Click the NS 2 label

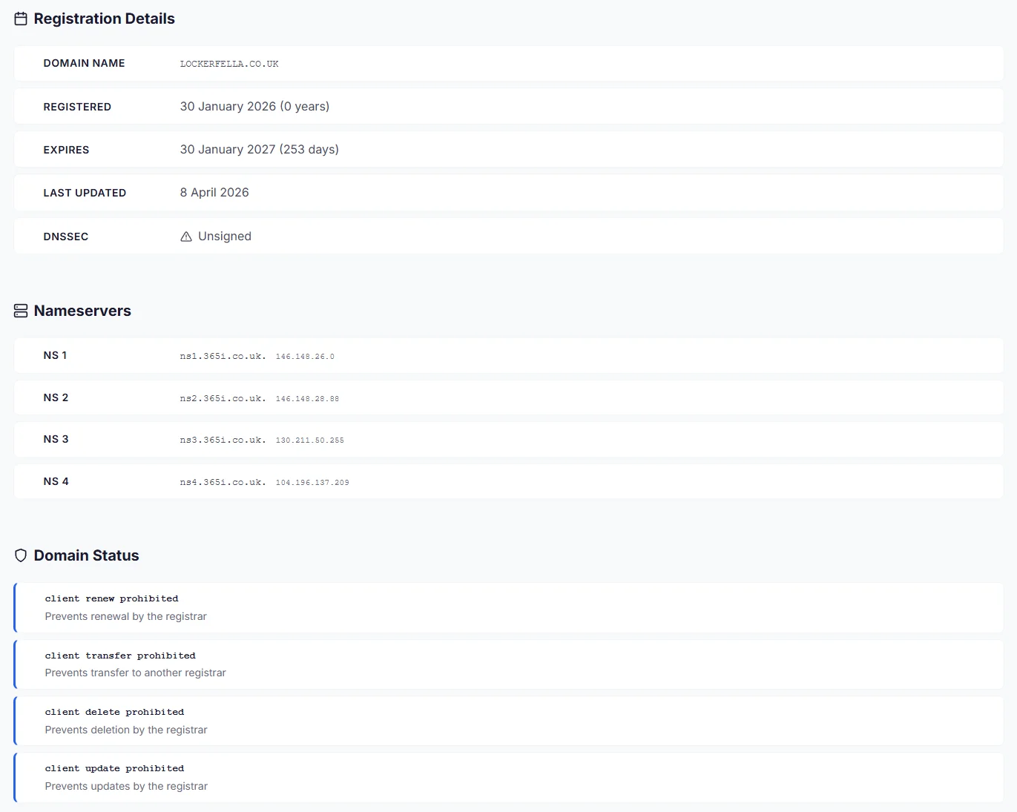pos(56,397)
